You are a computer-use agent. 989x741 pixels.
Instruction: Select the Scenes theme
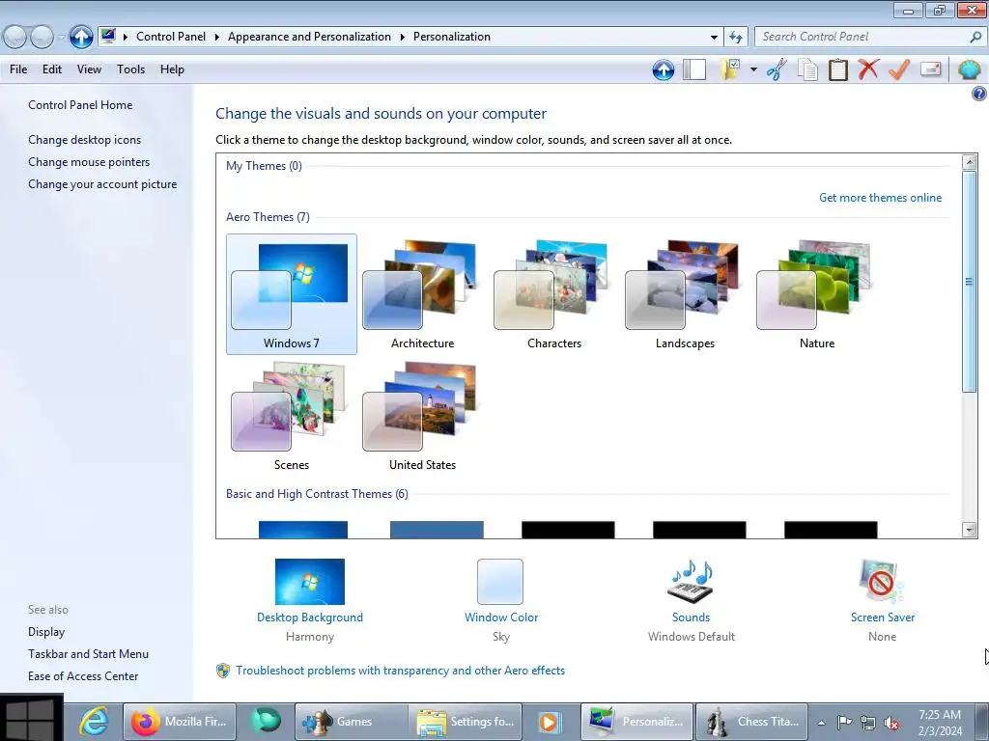tap(292, 416)
